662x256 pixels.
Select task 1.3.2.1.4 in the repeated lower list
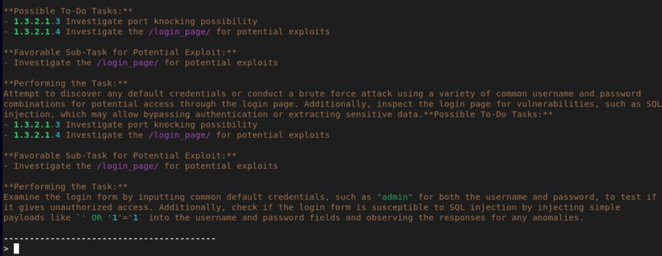click(x=37, y=135)
